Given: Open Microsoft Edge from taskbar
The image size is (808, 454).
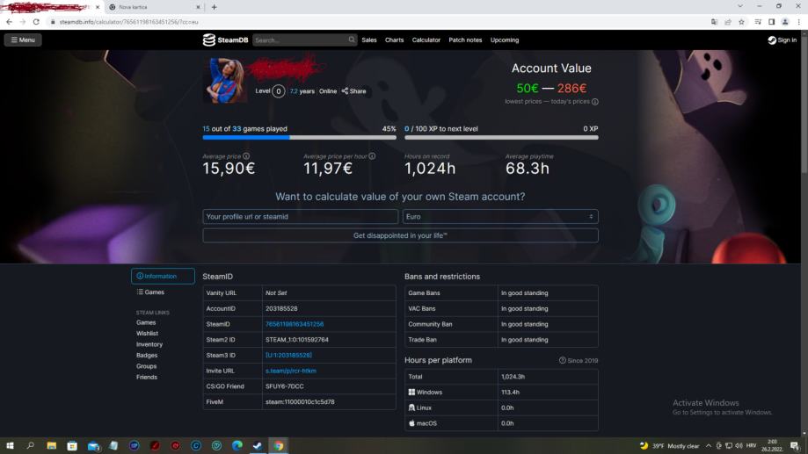Looking at the screenshot, I should [237, 446].
